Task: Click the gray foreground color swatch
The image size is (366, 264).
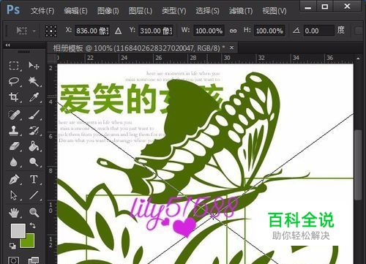Action: pyautogui.click(x=18, y=230)
